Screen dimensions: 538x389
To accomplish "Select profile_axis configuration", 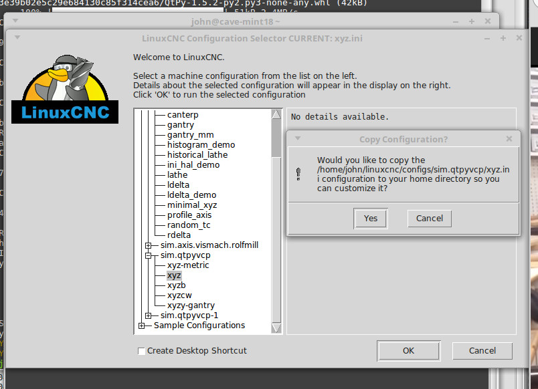I will pos(189,215).
